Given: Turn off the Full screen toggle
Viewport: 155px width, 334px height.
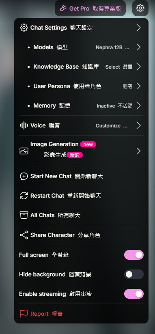Looking at the screenshot, I should (x=134, y=255).
